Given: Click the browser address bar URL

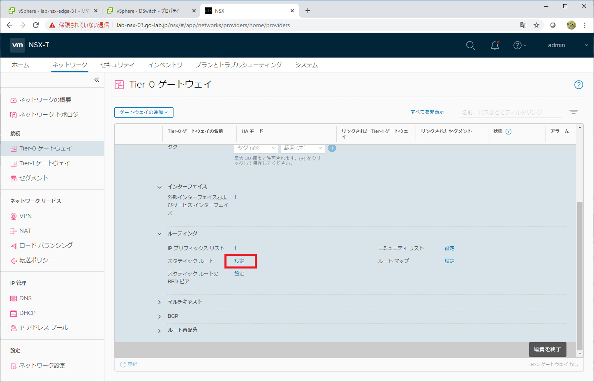Looking at the screenshot, I should [203, 25].
